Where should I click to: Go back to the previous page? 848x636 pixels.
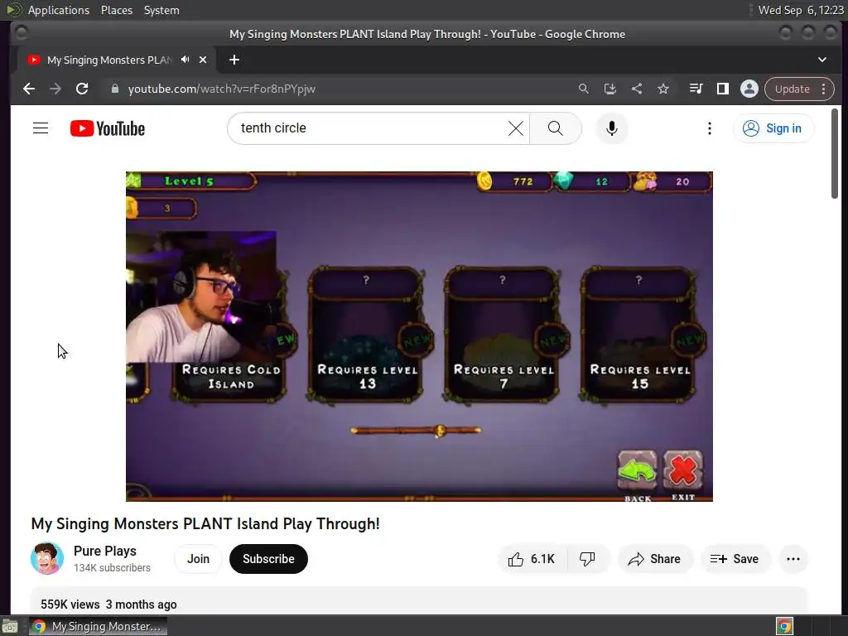pyautogui.click(x=29, y=89)
